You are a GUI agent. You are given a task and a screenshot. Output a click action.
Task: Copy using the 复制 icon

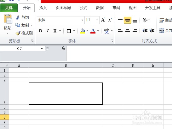tap(18, 25)
